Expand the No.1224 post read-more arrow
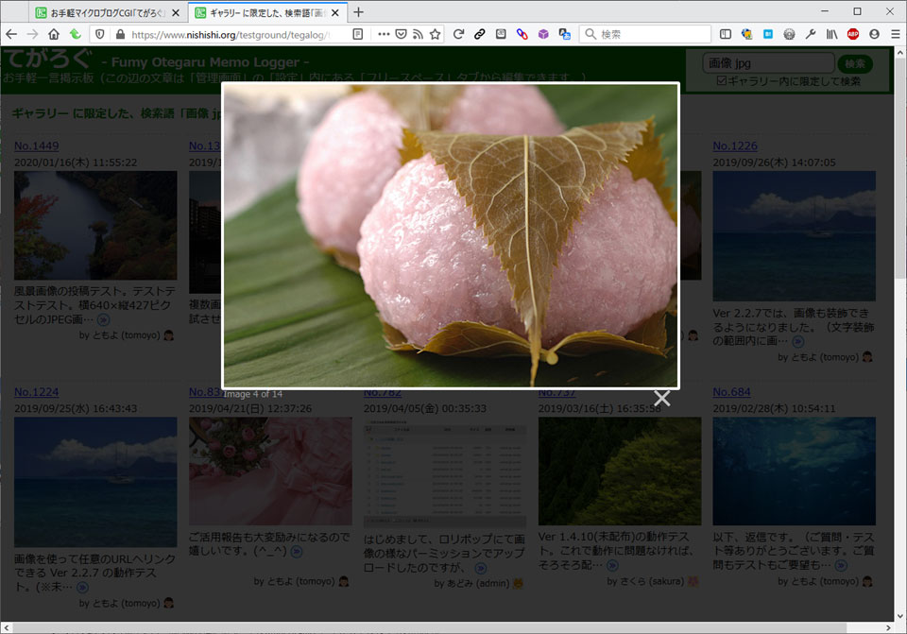The width and height of the screenshot is (907, 634). click(83, 587)
